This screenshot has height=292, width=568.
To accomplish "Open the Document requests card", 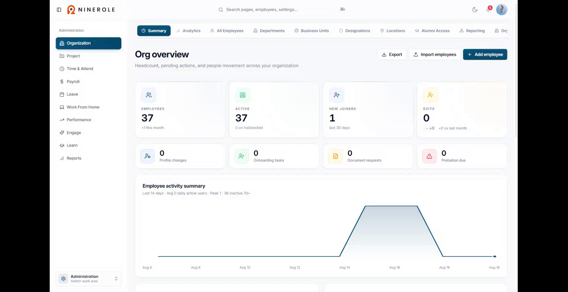I will 368,156.
